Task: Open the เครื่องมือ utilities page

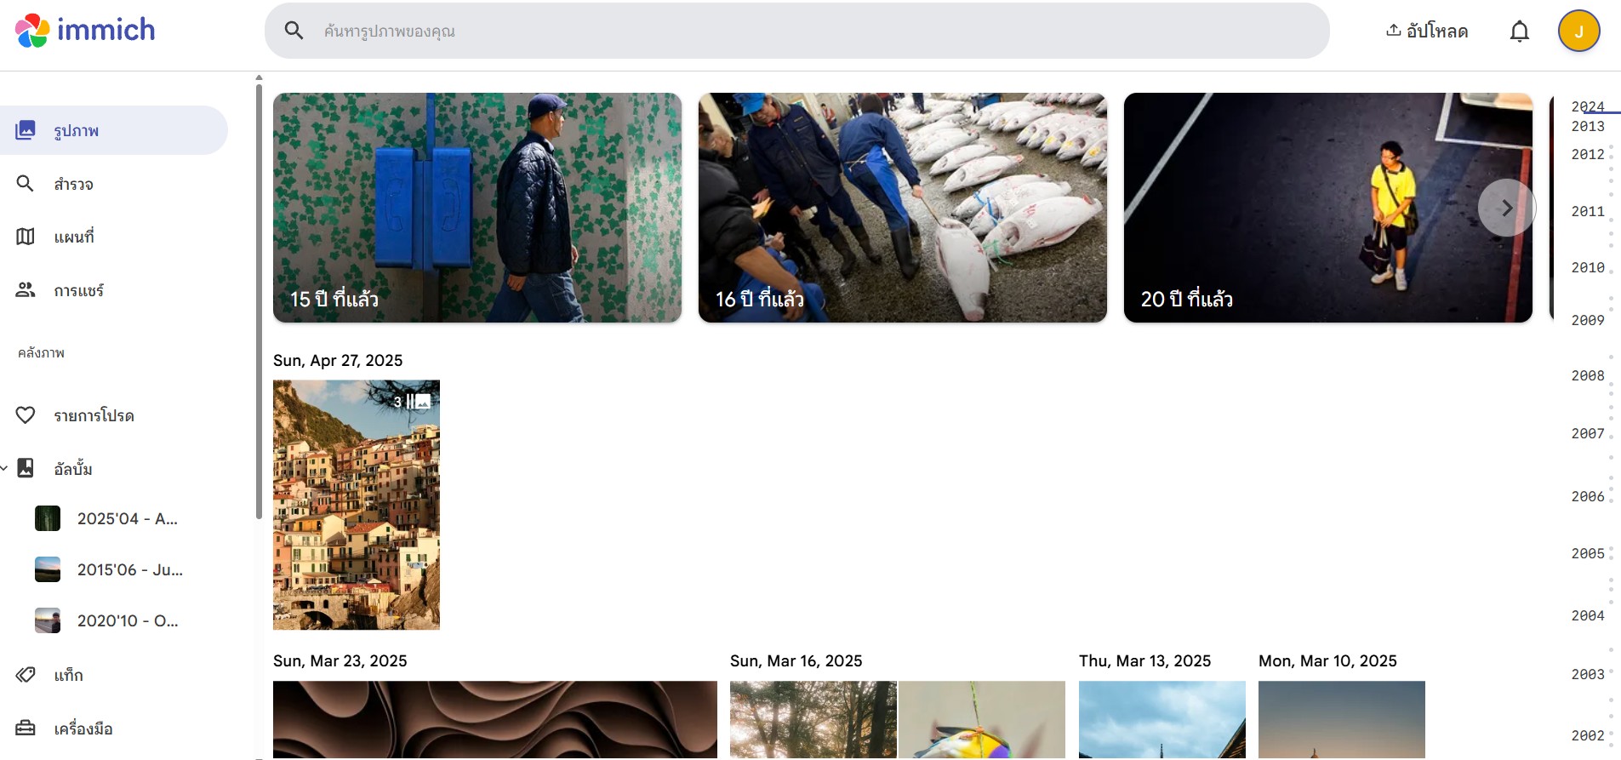Action: (114, 729)
